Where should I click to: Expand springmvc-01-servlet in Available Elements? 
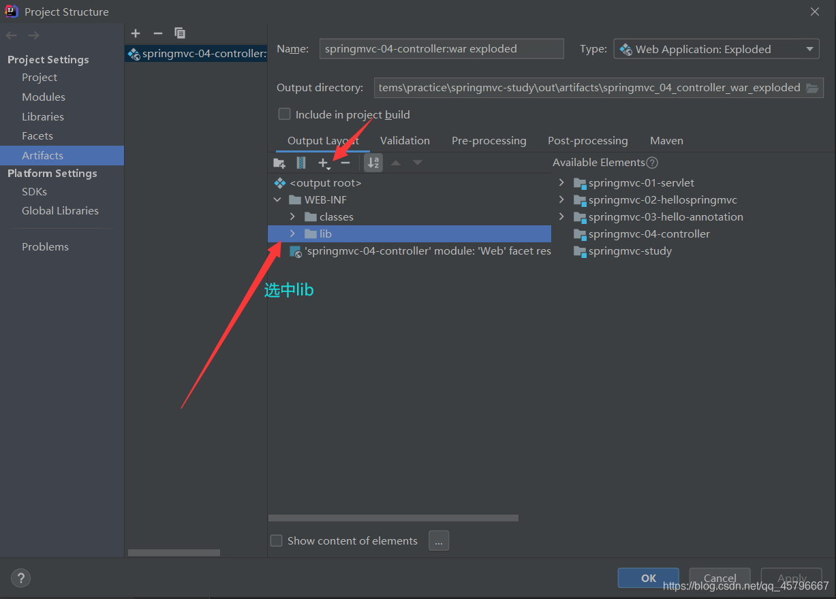[561, 182]
